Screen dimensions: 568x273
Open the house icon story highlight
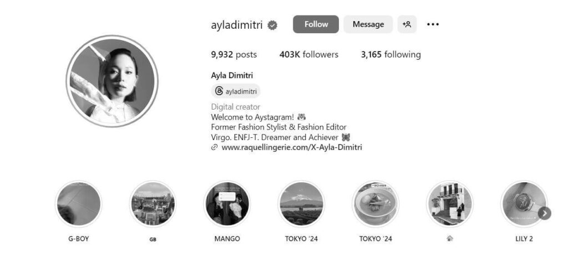click(x=450, y=204)
